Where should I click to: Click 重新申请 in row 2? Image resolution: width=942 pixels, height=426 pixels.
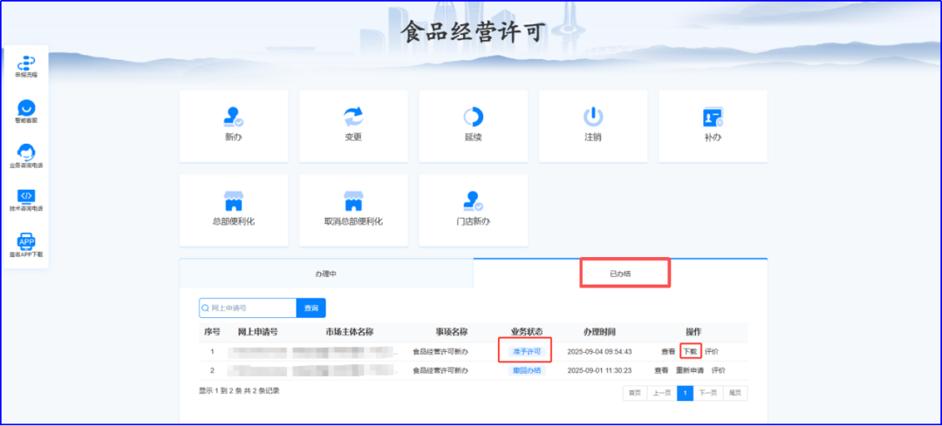pyautogui.click(x=690, y=371)
